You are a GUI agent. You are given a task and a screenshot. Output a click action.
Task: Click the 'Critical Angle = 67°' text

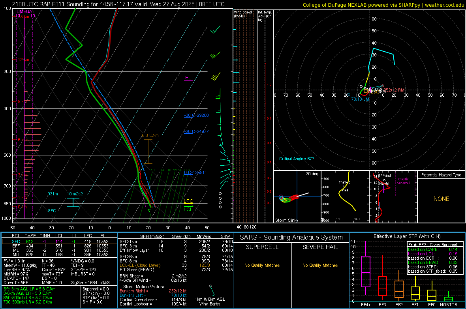click(296, 159)
